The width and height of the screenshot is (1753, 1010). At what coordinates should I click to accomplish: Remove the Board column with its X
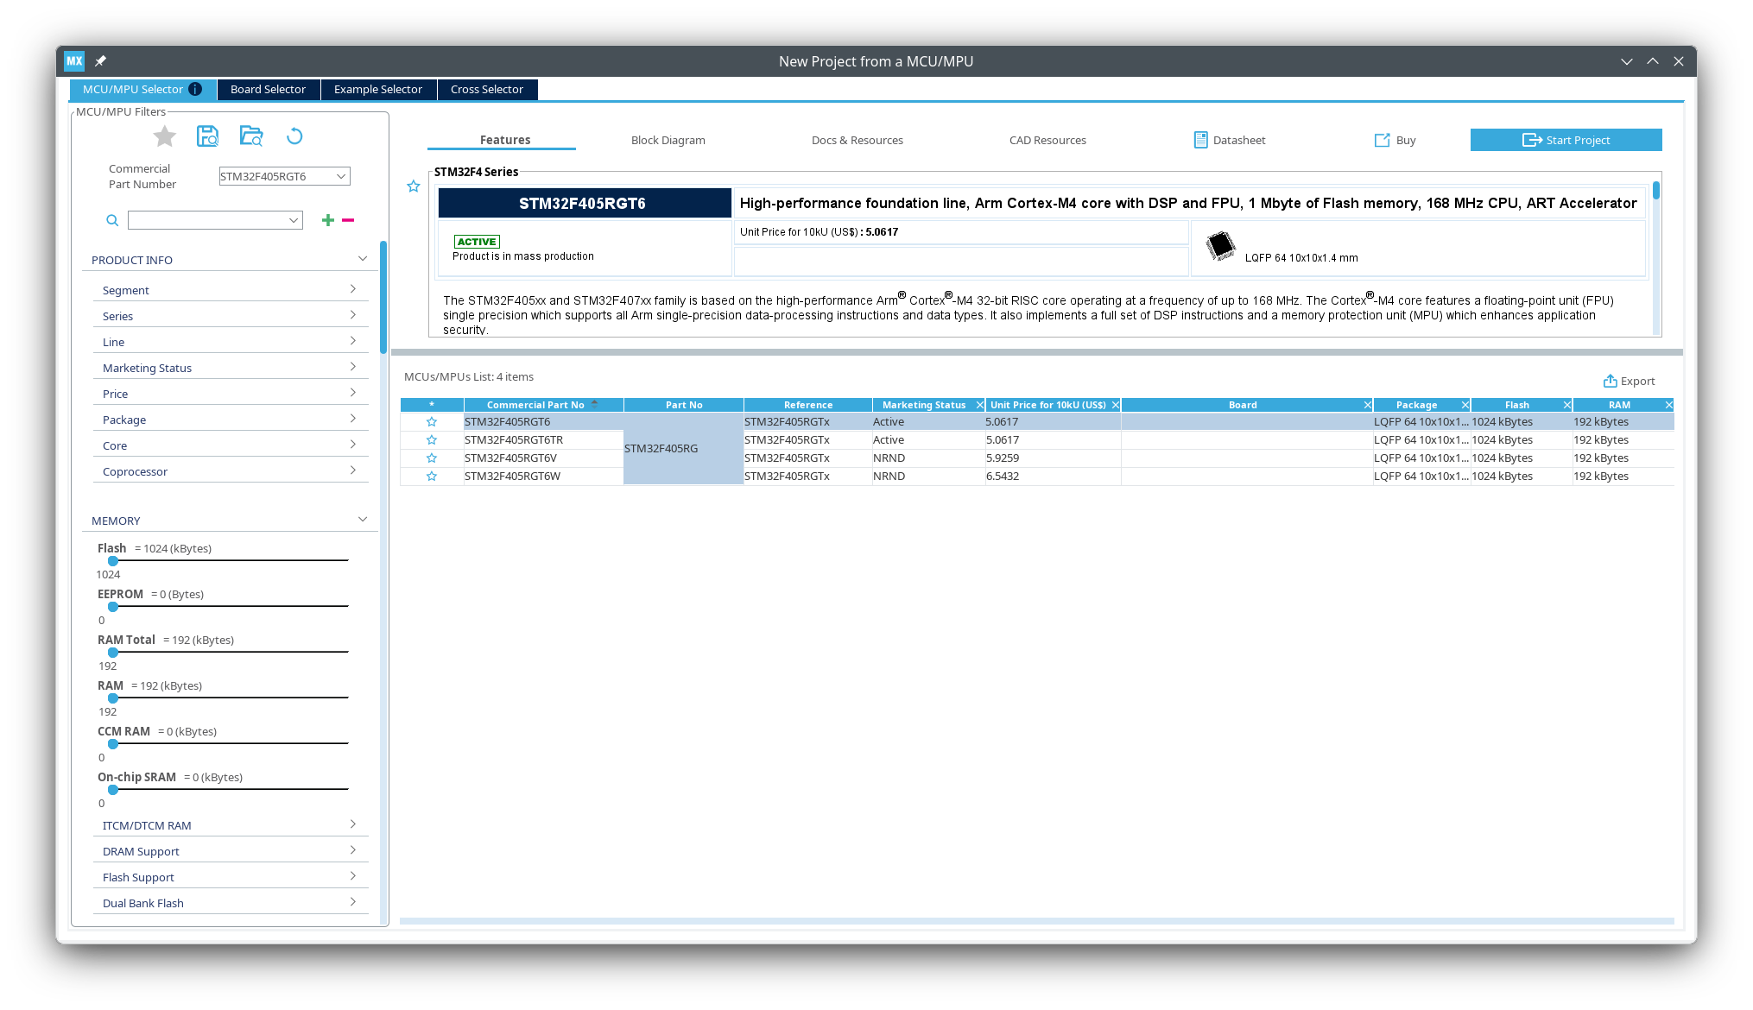tap(1367, 405)
